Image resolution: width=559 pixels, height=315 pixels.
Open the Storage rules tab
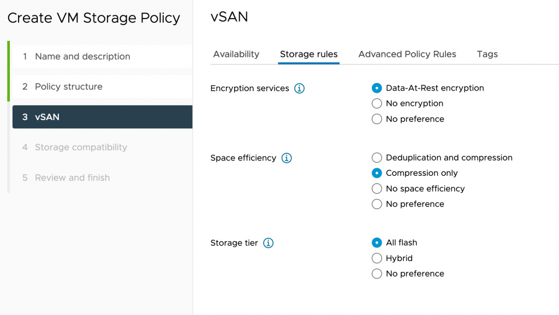[x=308, y=54]
